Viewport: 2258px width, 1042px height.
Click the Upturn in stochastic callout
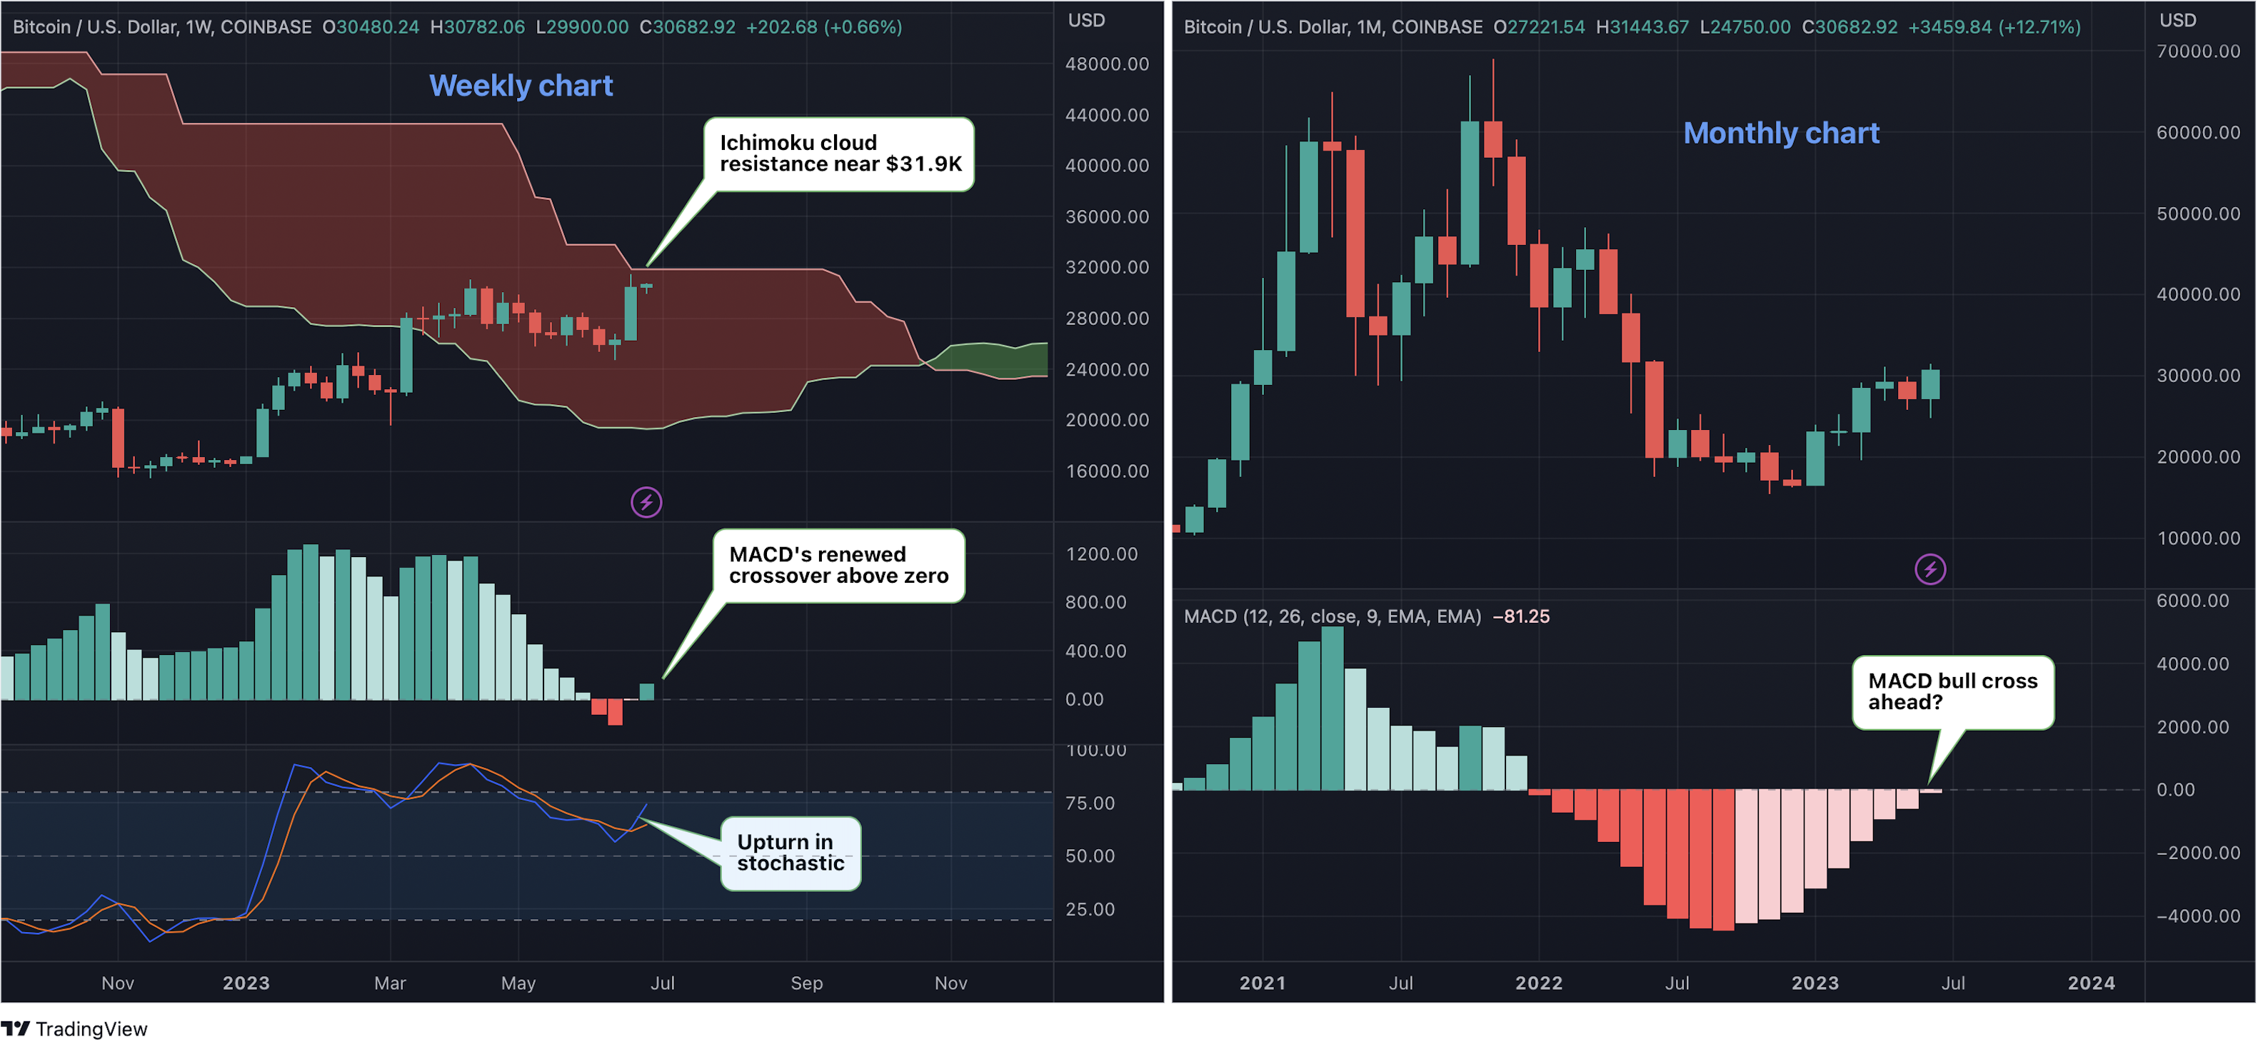(790, 853)
